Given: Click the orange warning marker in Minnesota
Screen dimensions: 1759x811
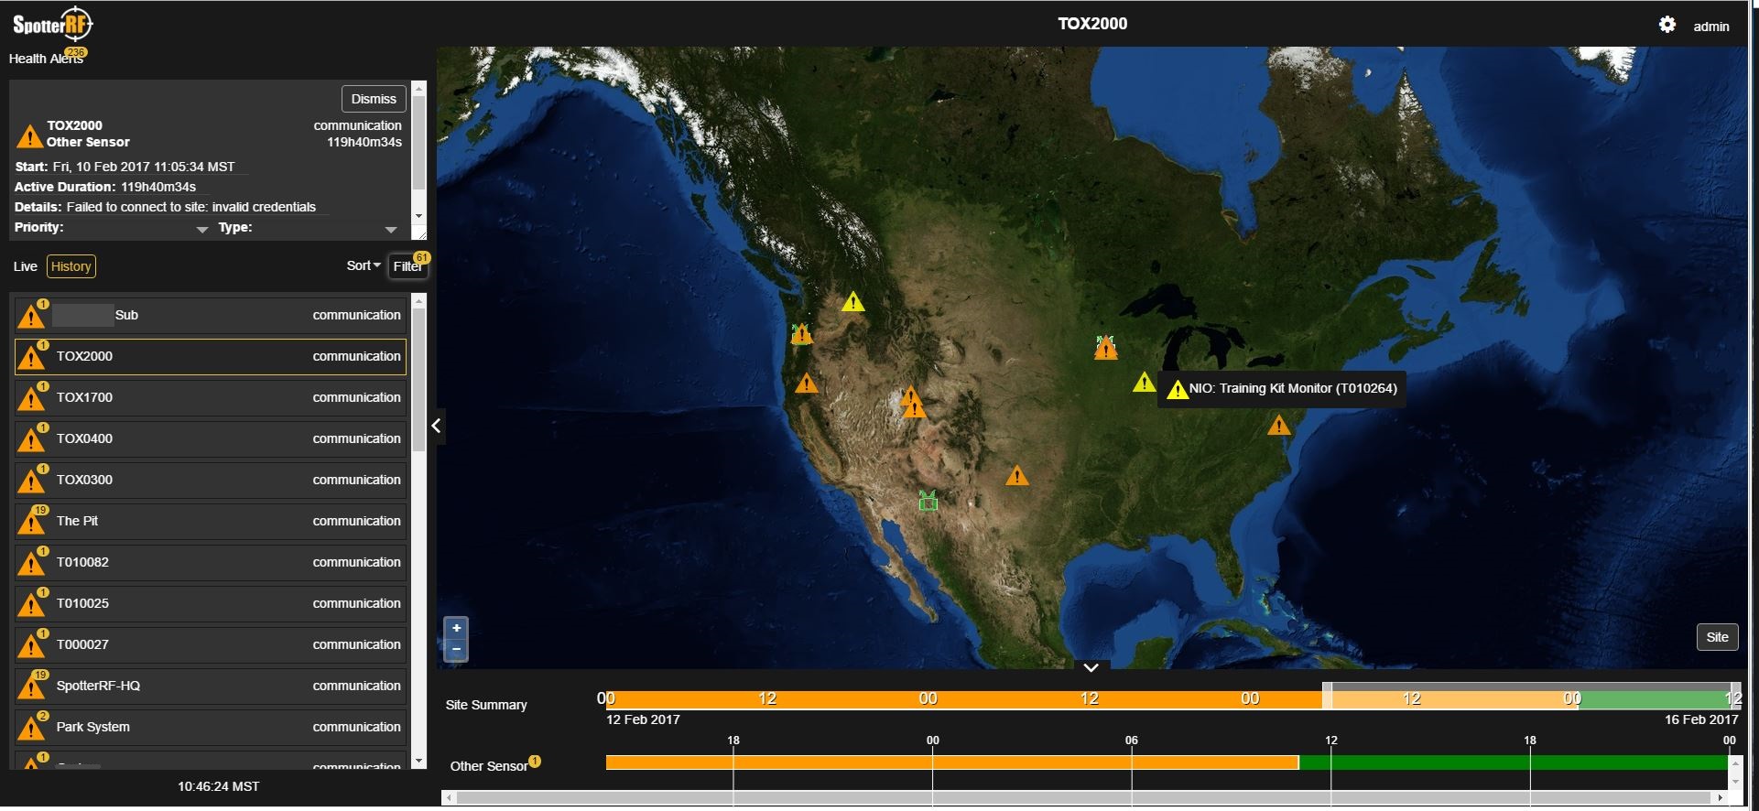Looking at the screenshot, I should pyautogui.click(x=1106, y=348).
